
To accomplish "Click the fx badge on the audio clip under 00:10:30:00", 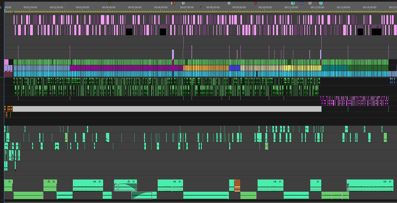I will (280, 181).
